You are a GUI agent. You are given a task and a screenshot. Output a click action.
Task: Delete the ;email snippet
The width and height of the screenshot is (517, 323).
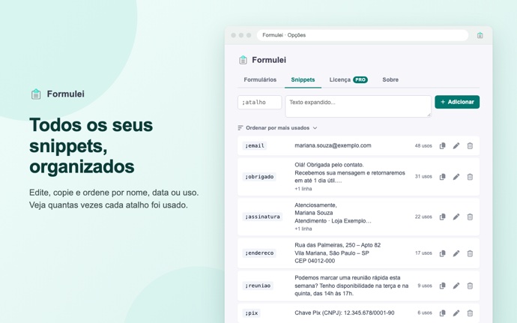tap(471, 146)
